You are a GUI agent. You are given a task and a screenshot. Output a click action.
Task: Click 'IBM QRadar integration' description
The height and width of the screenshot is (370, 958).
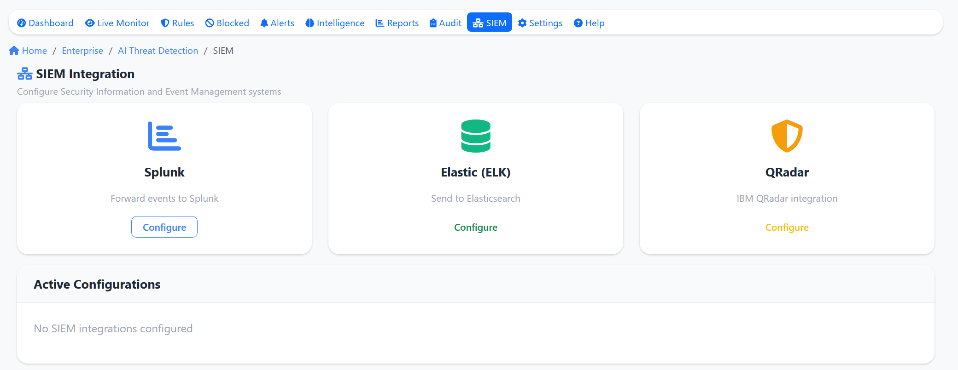(787, 199)
